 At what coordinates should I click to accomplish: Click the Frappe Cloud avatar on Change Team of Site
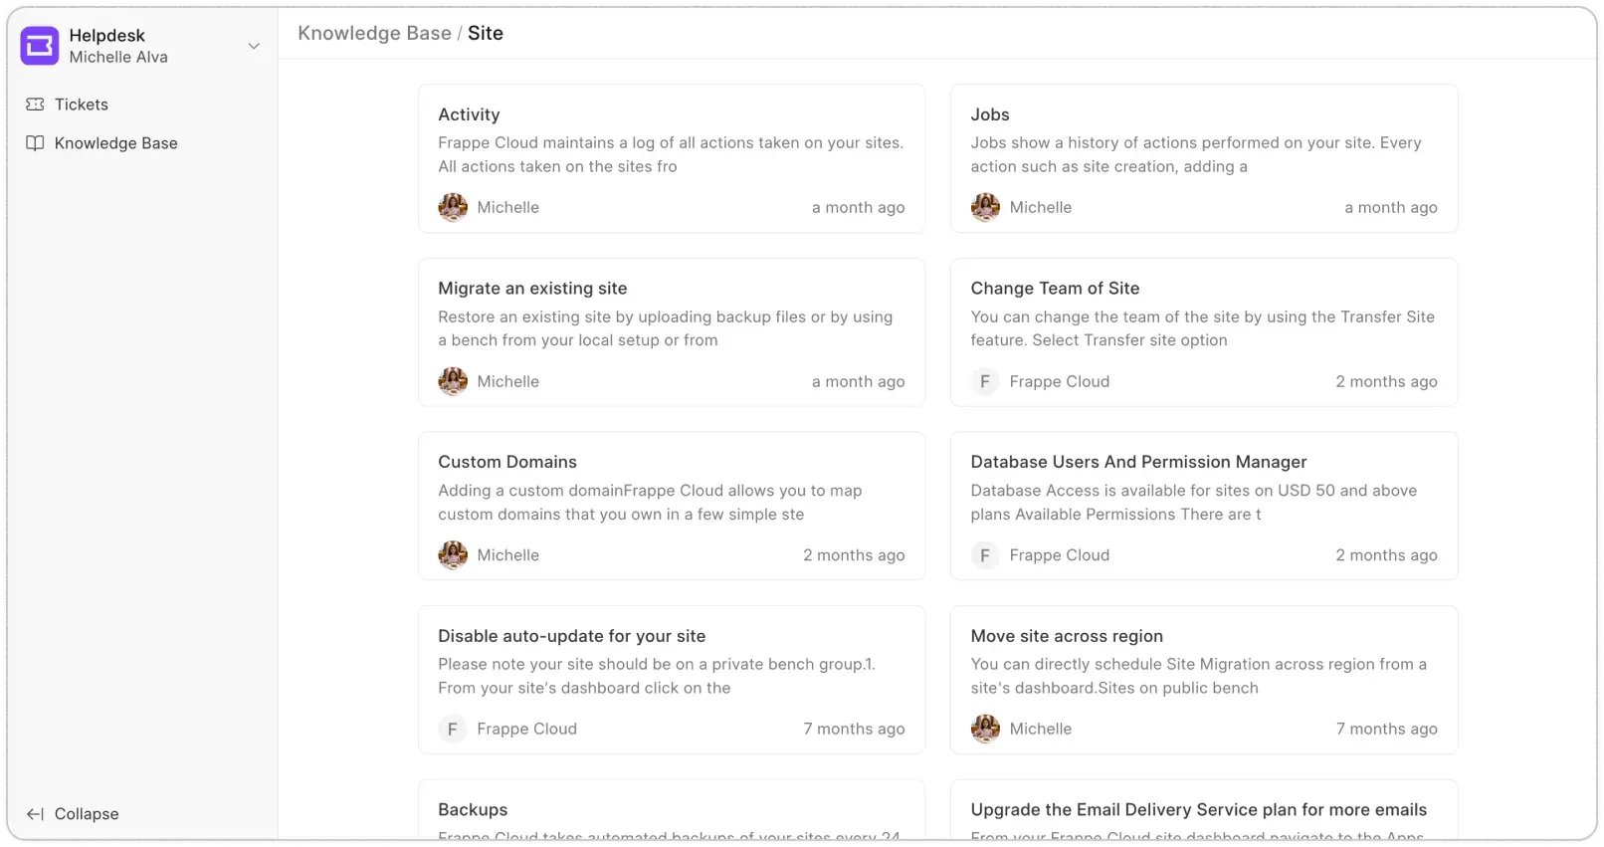pyautogui.click(x=985, y=381)
